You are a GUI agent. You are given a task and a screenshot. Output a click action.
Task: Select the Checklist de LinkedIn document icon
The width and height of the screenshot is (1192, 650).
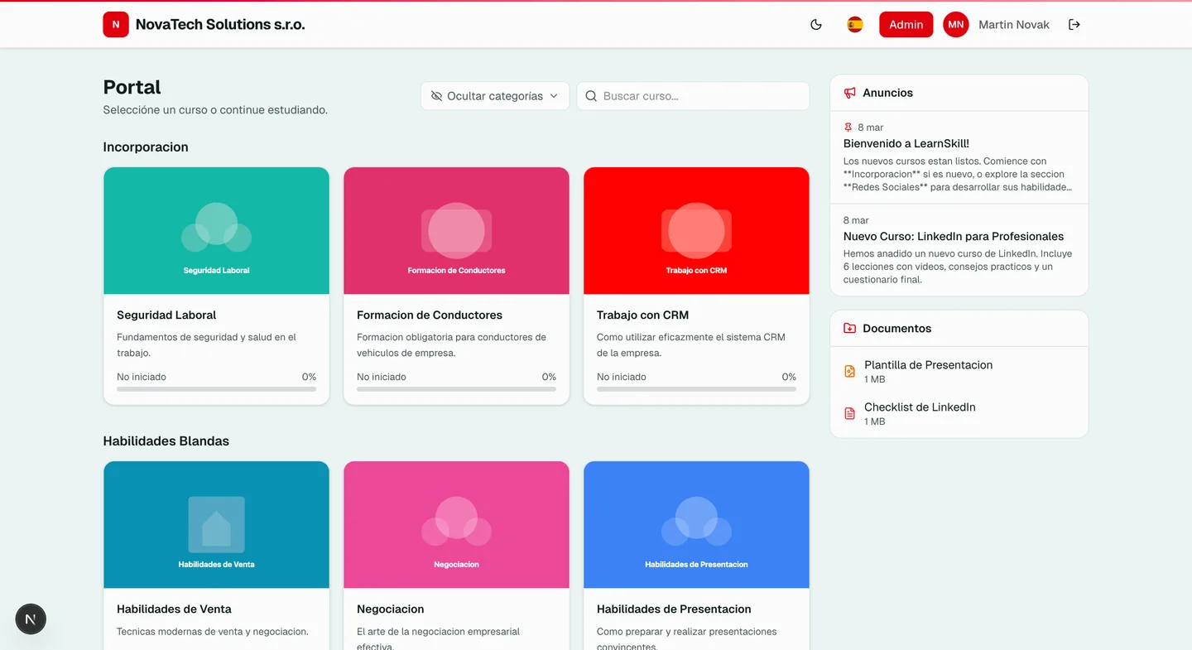(x=849, y=413)
